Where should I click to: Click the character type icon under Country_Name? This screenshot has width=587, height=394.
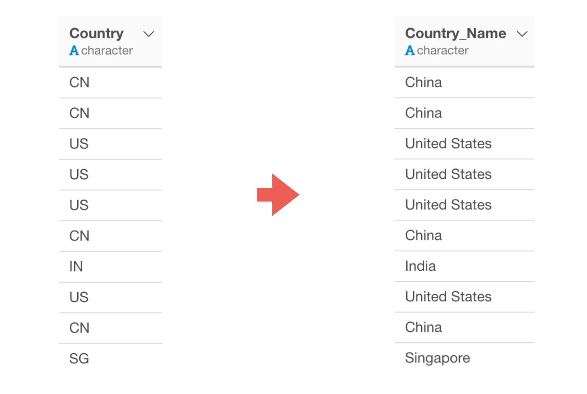(410, 51)
